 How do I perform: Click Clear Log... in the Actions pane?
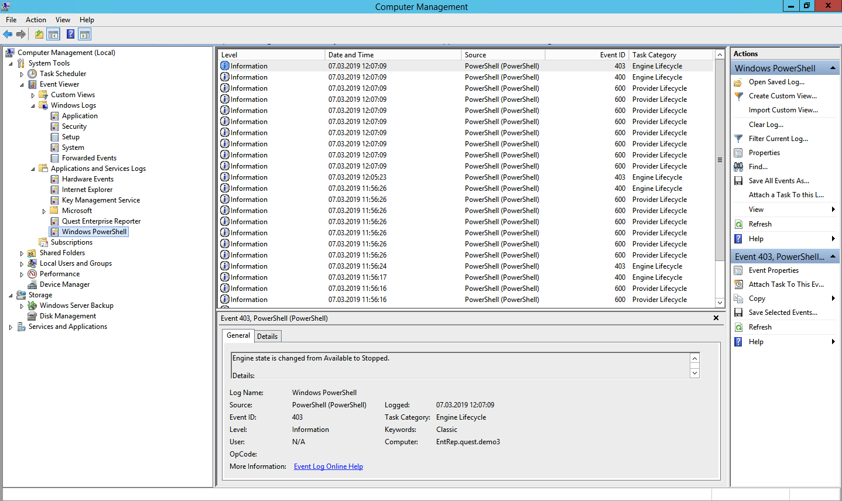click(766, 125)
